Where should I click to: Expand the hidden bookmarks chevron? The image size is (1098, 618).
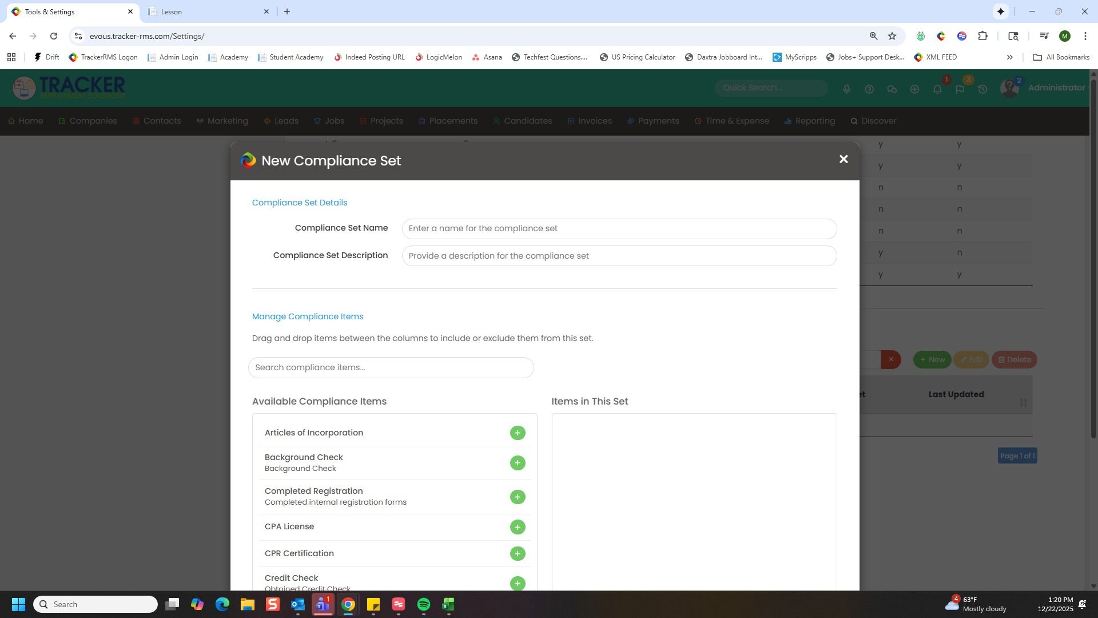(x=1009, y=57)
